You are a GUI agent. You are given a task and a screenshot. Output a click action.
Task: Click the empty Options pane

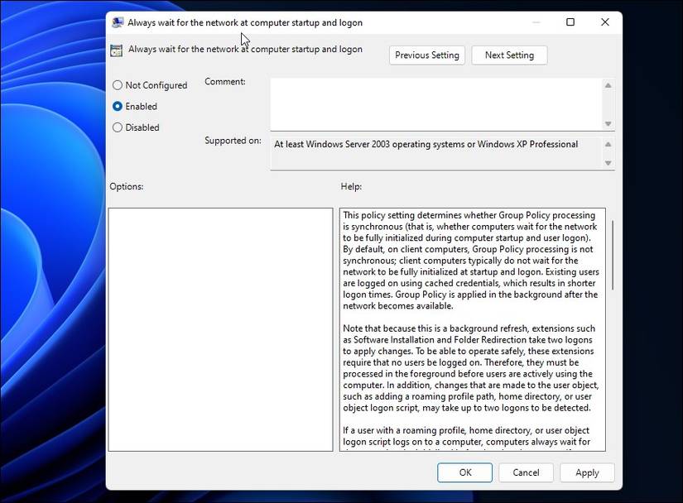[220, 328]
